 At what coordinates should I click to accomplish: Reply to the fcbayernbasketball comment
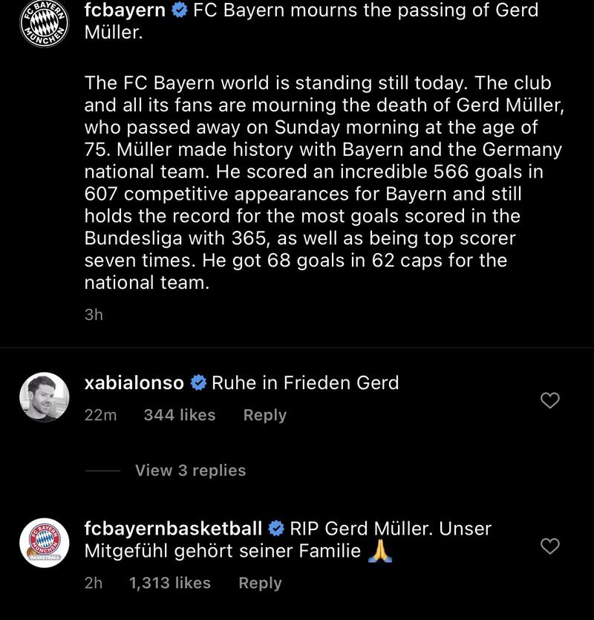click(260, 583)
